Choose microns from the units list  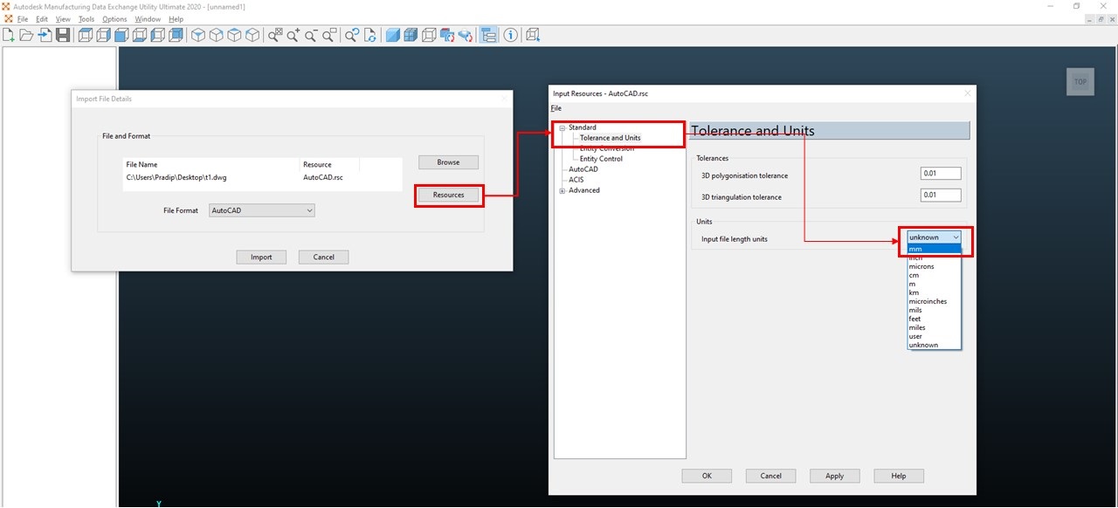coord(923,266)
